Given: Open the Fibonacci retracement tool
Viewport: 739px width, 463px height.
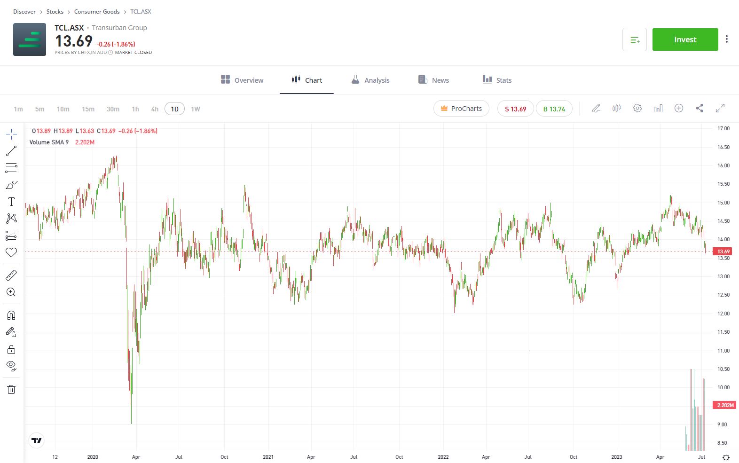Looking at the screenshot, I should (11, 168).
